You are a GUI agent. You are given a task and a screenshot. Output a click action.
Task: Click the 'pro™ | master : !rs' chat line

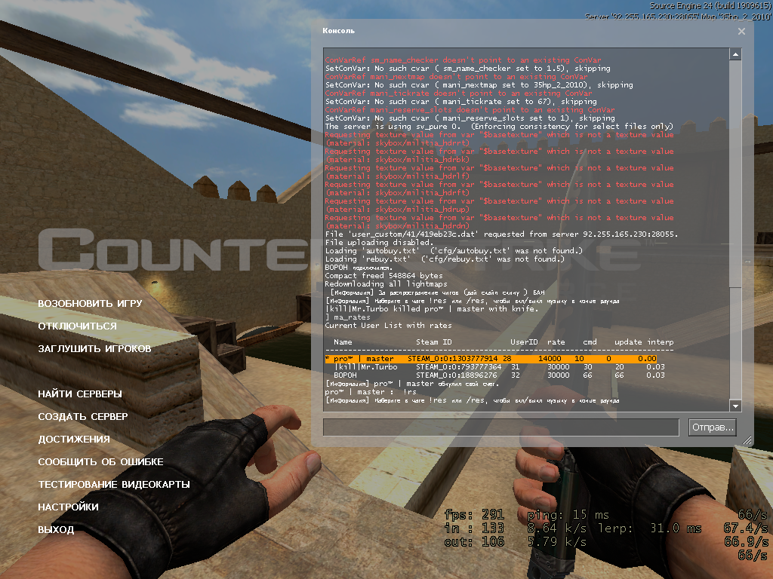point(371,392)
